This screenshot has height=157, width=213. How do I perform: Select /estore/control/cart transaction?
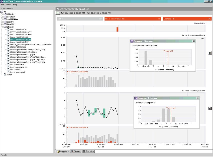point(19,30)
